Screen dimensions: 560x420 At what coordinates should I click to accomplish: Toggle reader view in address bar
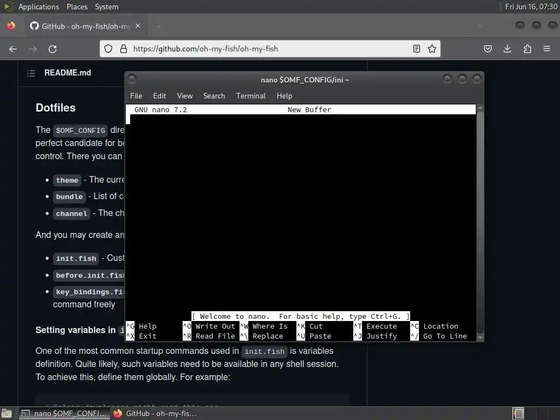coord(416,49)
